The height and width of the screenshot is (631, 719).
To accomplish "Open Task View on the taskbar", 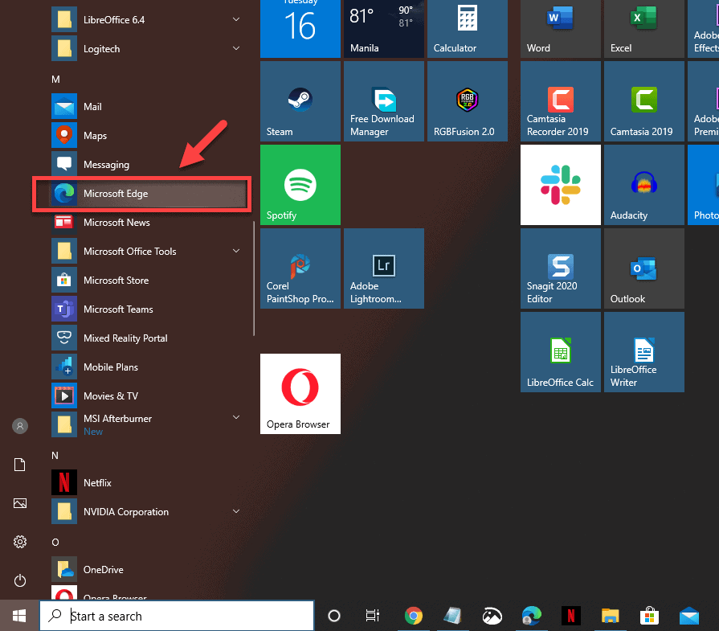I will coord(372,616).
